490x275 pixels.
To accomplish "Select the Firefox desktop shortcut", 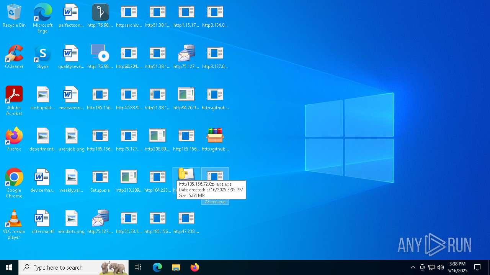I will (14, 139).
